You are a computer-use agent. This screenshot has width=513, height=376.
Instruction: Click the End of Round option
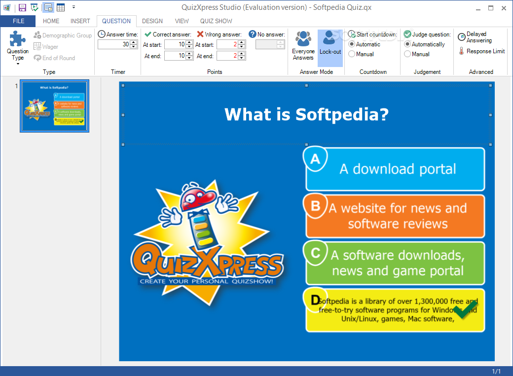[54, 58]
